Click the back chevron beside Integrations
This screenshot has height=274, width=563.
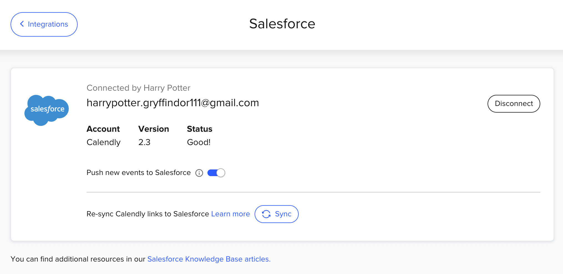point(22,24)
